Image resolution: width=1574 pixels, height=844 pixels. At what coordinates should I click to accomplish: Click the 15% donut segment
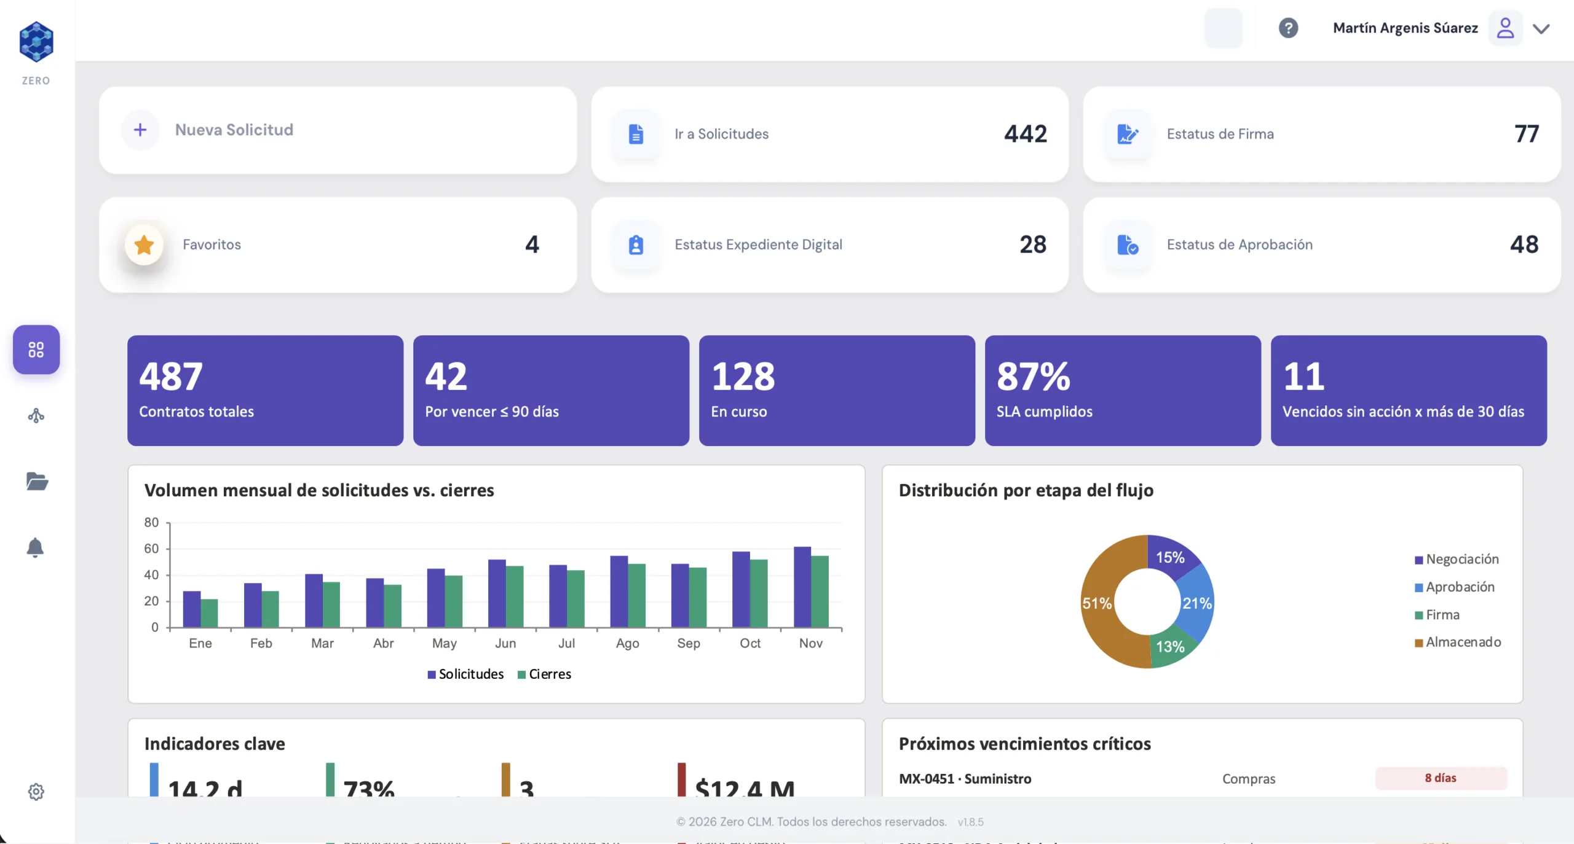pyautogui.click(x=1169, y=557)
